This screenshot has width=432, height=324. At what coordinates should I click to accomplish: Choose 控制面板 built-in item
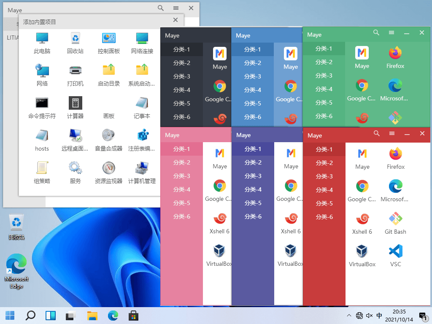(x=108, y=43)
